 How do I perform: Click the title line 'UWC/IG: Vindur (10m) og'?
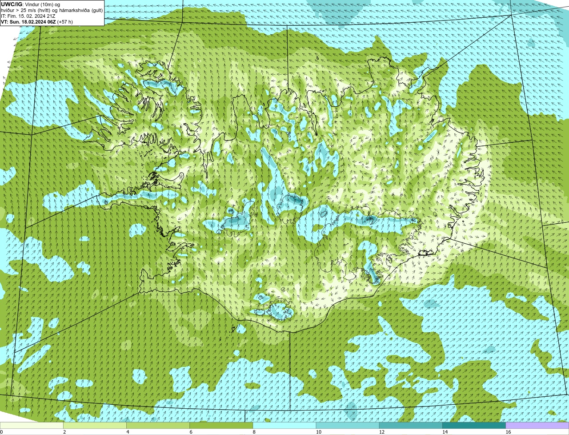pyautogui.click(x=30, y=4)
